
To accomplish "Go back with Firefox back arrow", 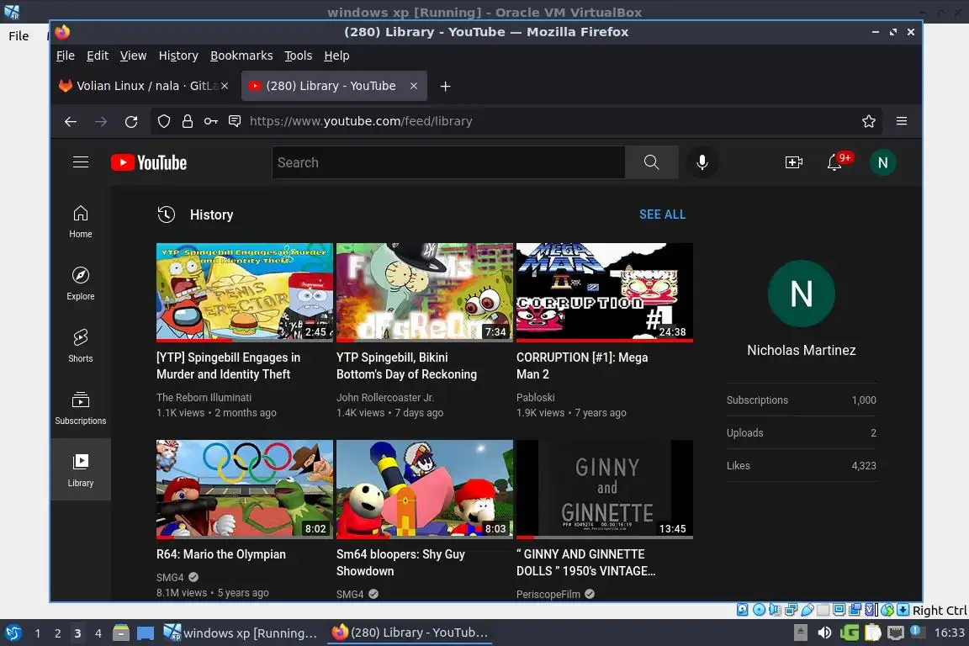I will [71, 121].
